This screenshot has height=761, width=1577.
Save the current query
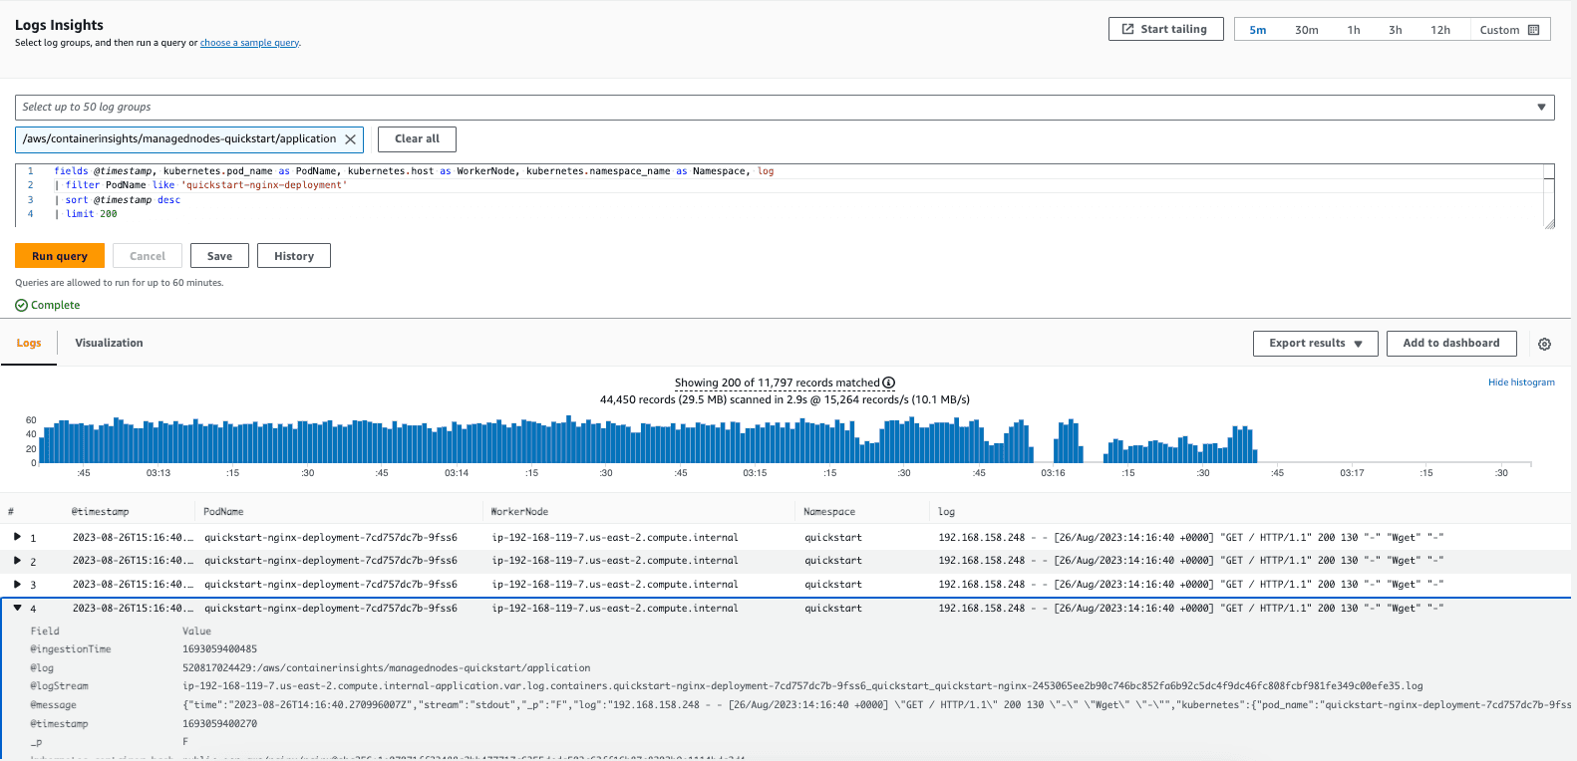219,256
